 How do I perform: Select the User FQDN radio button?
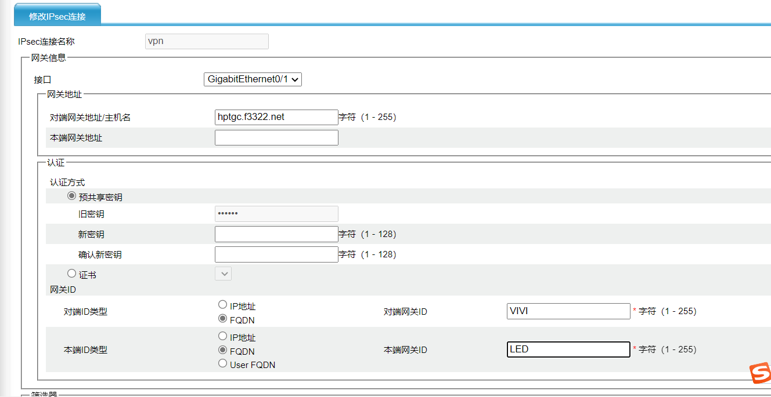point(222,363)
